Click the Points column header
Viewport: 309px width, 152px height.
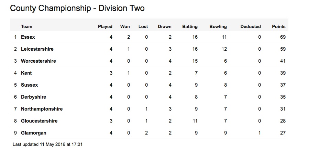[x=279, y=26]
